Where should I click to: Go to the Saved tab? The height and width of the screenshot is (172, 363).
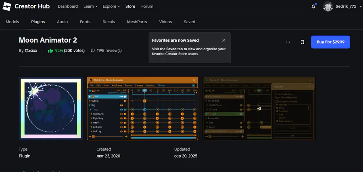coord(190,22)
